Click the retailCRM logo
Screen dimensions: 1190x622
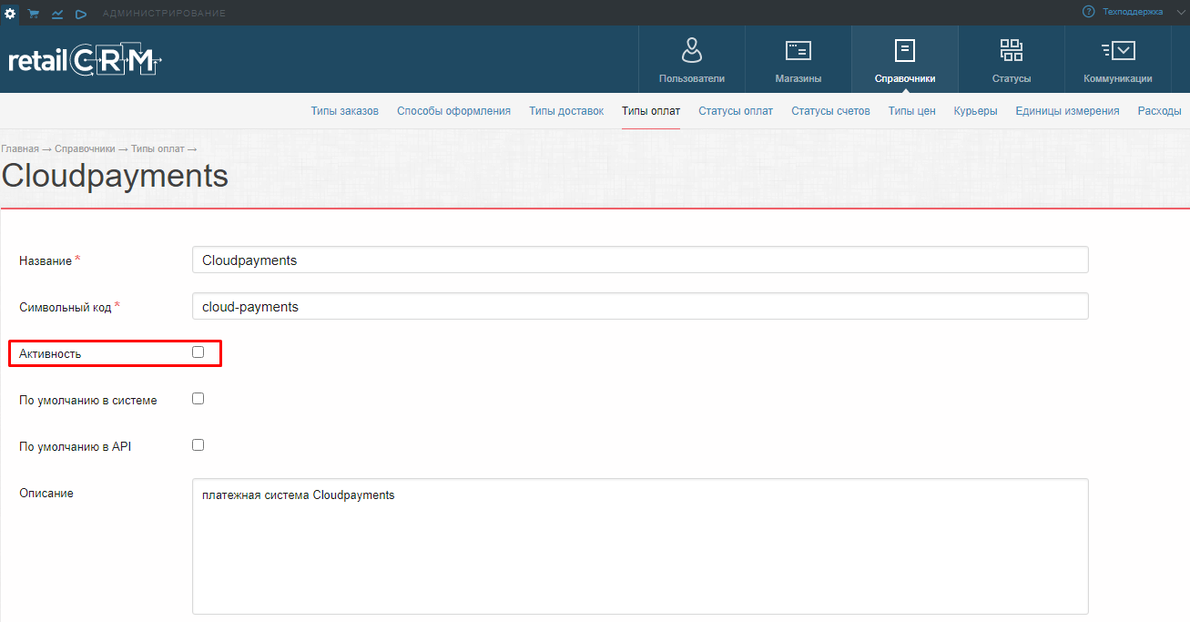click(x=85, y=60)
